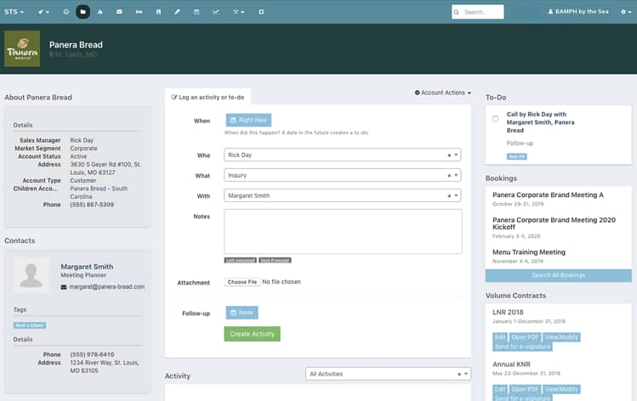Click margaret@panera-bread.com email link
The image size is (637, 401).
(x=107, y=287)
